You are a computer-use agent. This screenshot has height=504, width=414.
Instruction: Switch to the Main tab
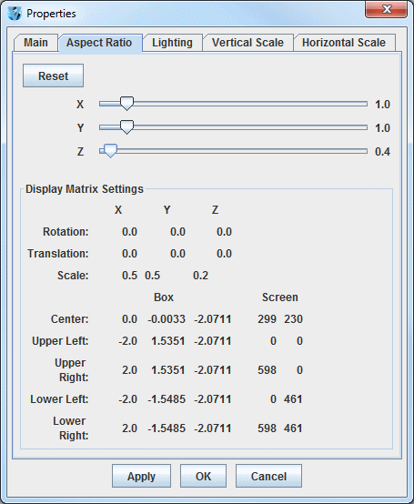coord(35,43)
